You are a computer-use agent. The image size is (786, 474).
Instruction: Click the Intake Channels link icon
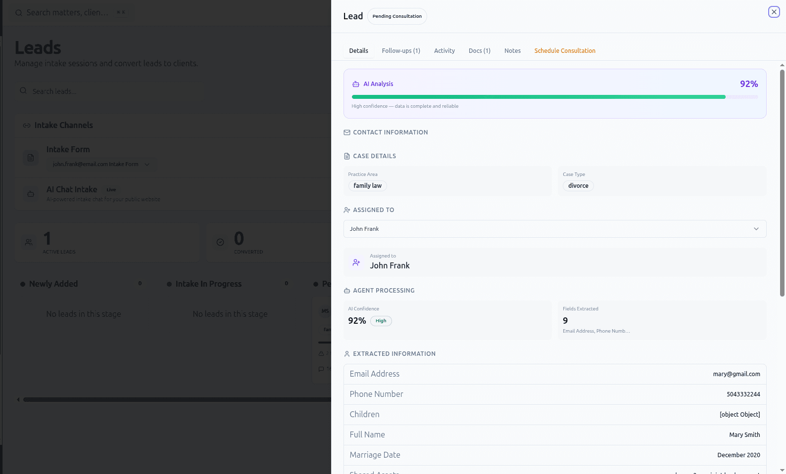27,126
